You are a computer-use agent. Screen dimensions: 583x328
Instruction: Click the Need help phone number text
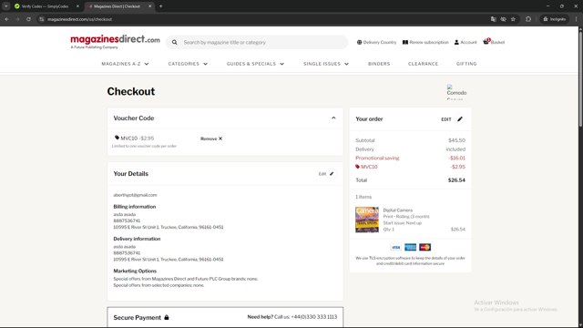(314, 317)
